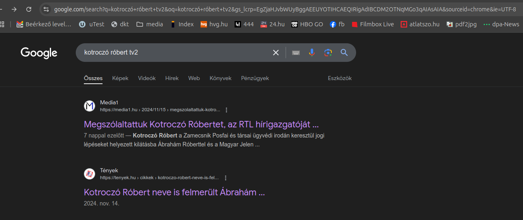Open the atlatszo.hu bookmark
Image resolution: width=523 pixels, height=220 pixels.
pos(420,24)
